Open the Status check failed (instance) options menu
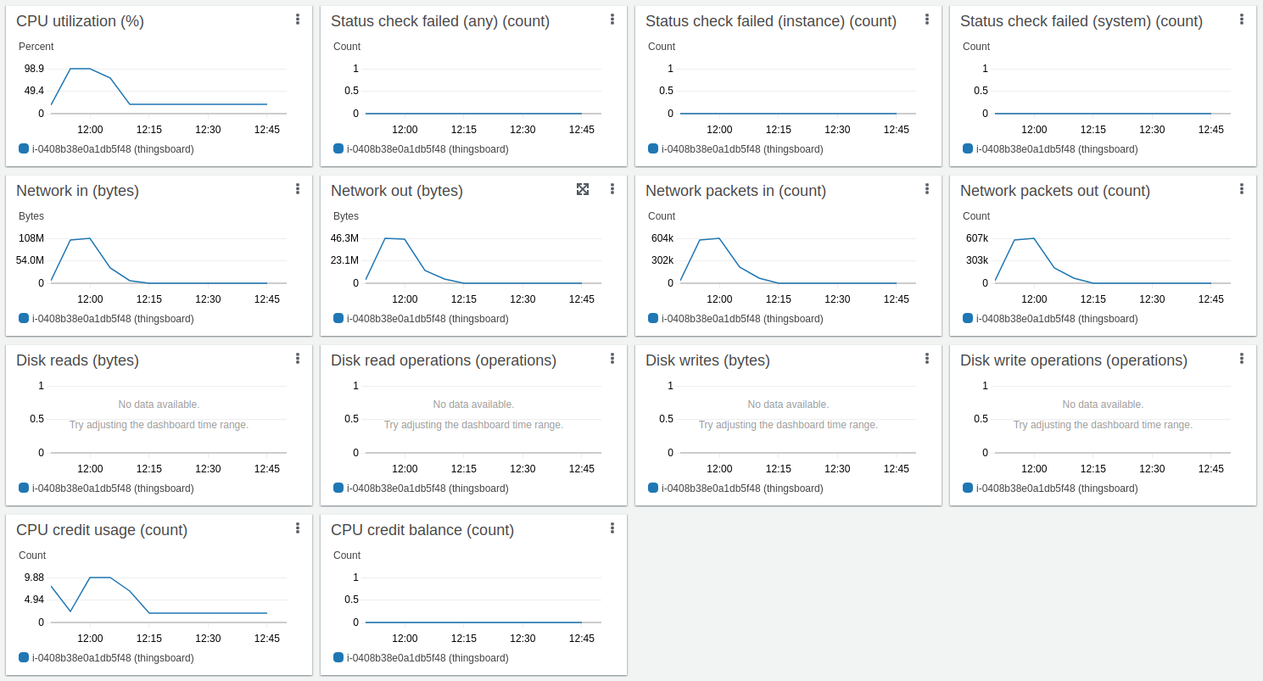Image resolution: width=1263 pixels, height=681 pixels. pos(927,20)
